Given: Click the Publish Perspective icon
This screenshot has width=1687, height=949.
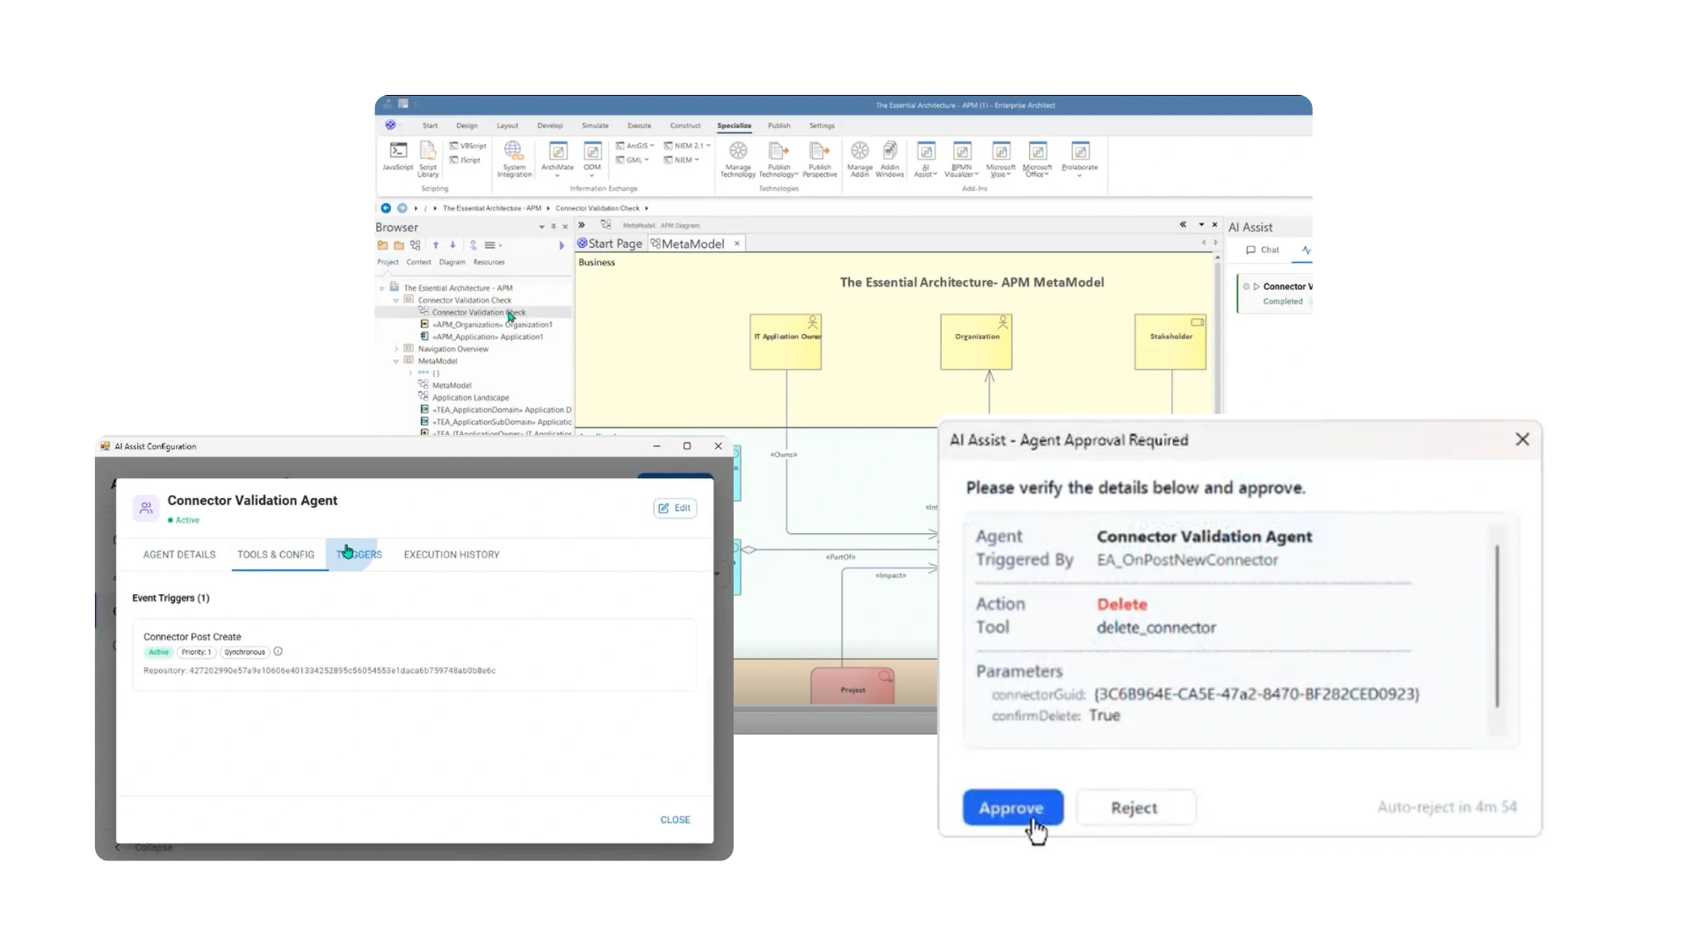Looking at the screenshot, I should click(x=819, y=152).
